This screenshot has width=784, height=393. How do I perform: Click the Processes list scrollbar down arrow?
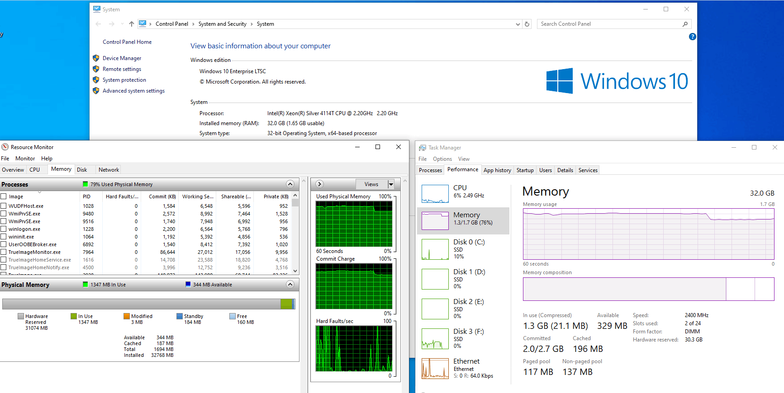click(x=295, y=271)
